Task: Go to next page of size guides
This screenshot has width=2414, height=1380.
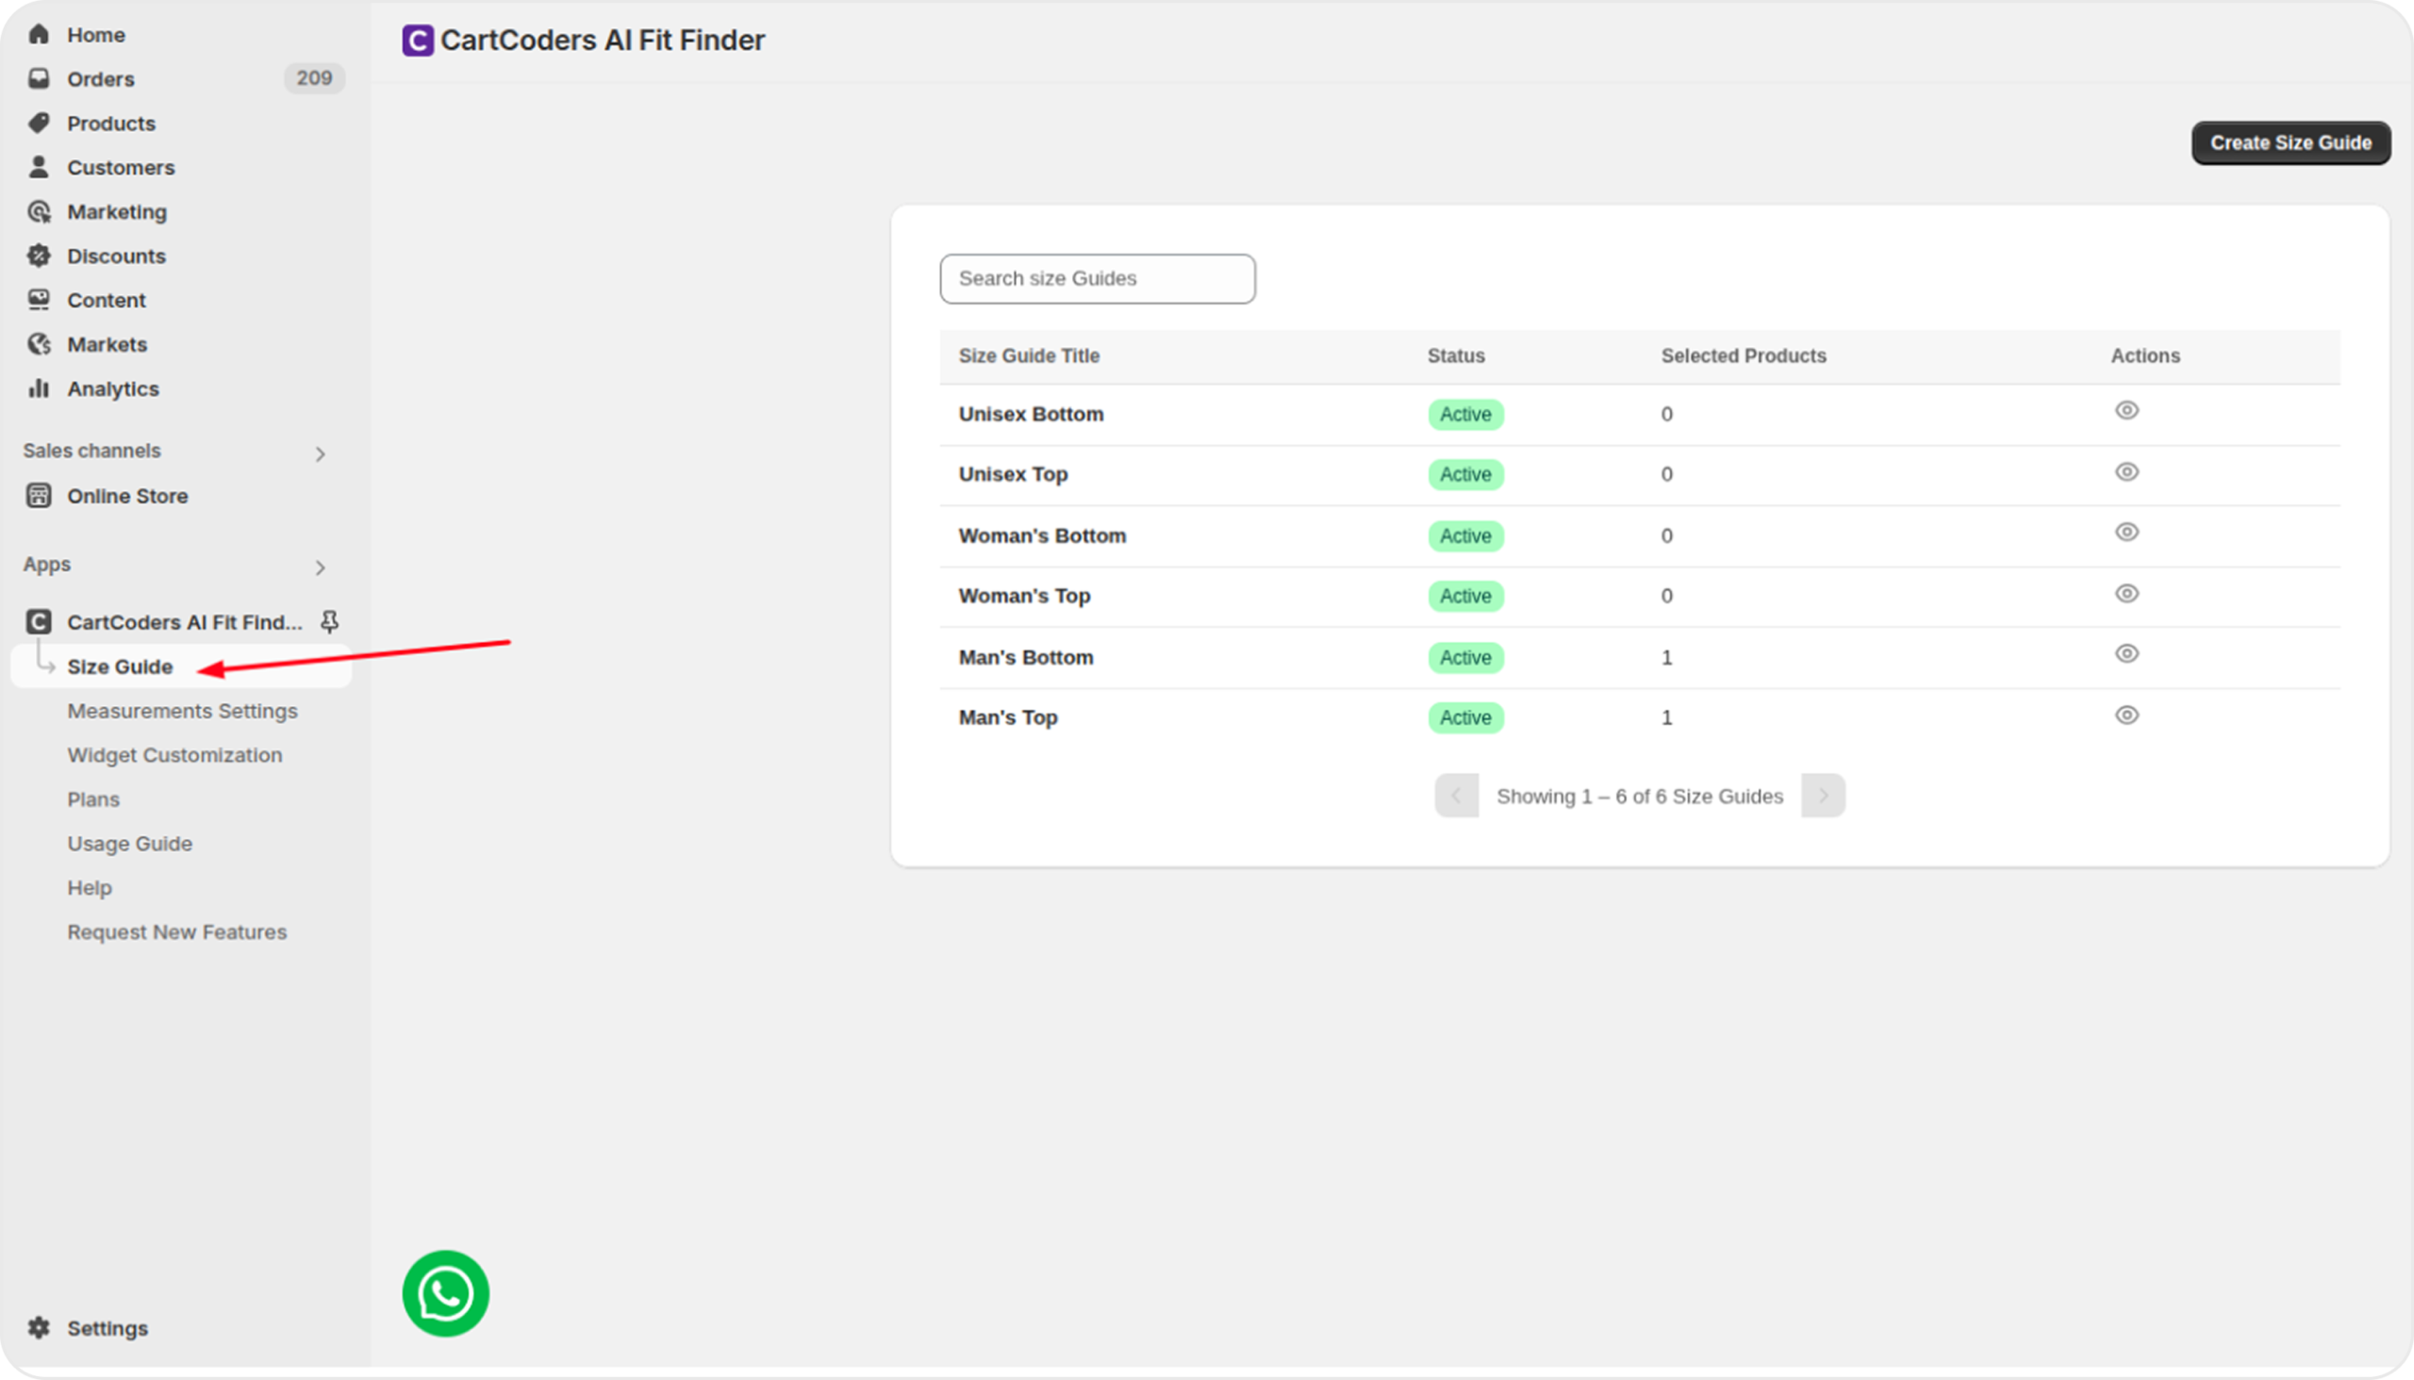Action: coord(1823,796)
